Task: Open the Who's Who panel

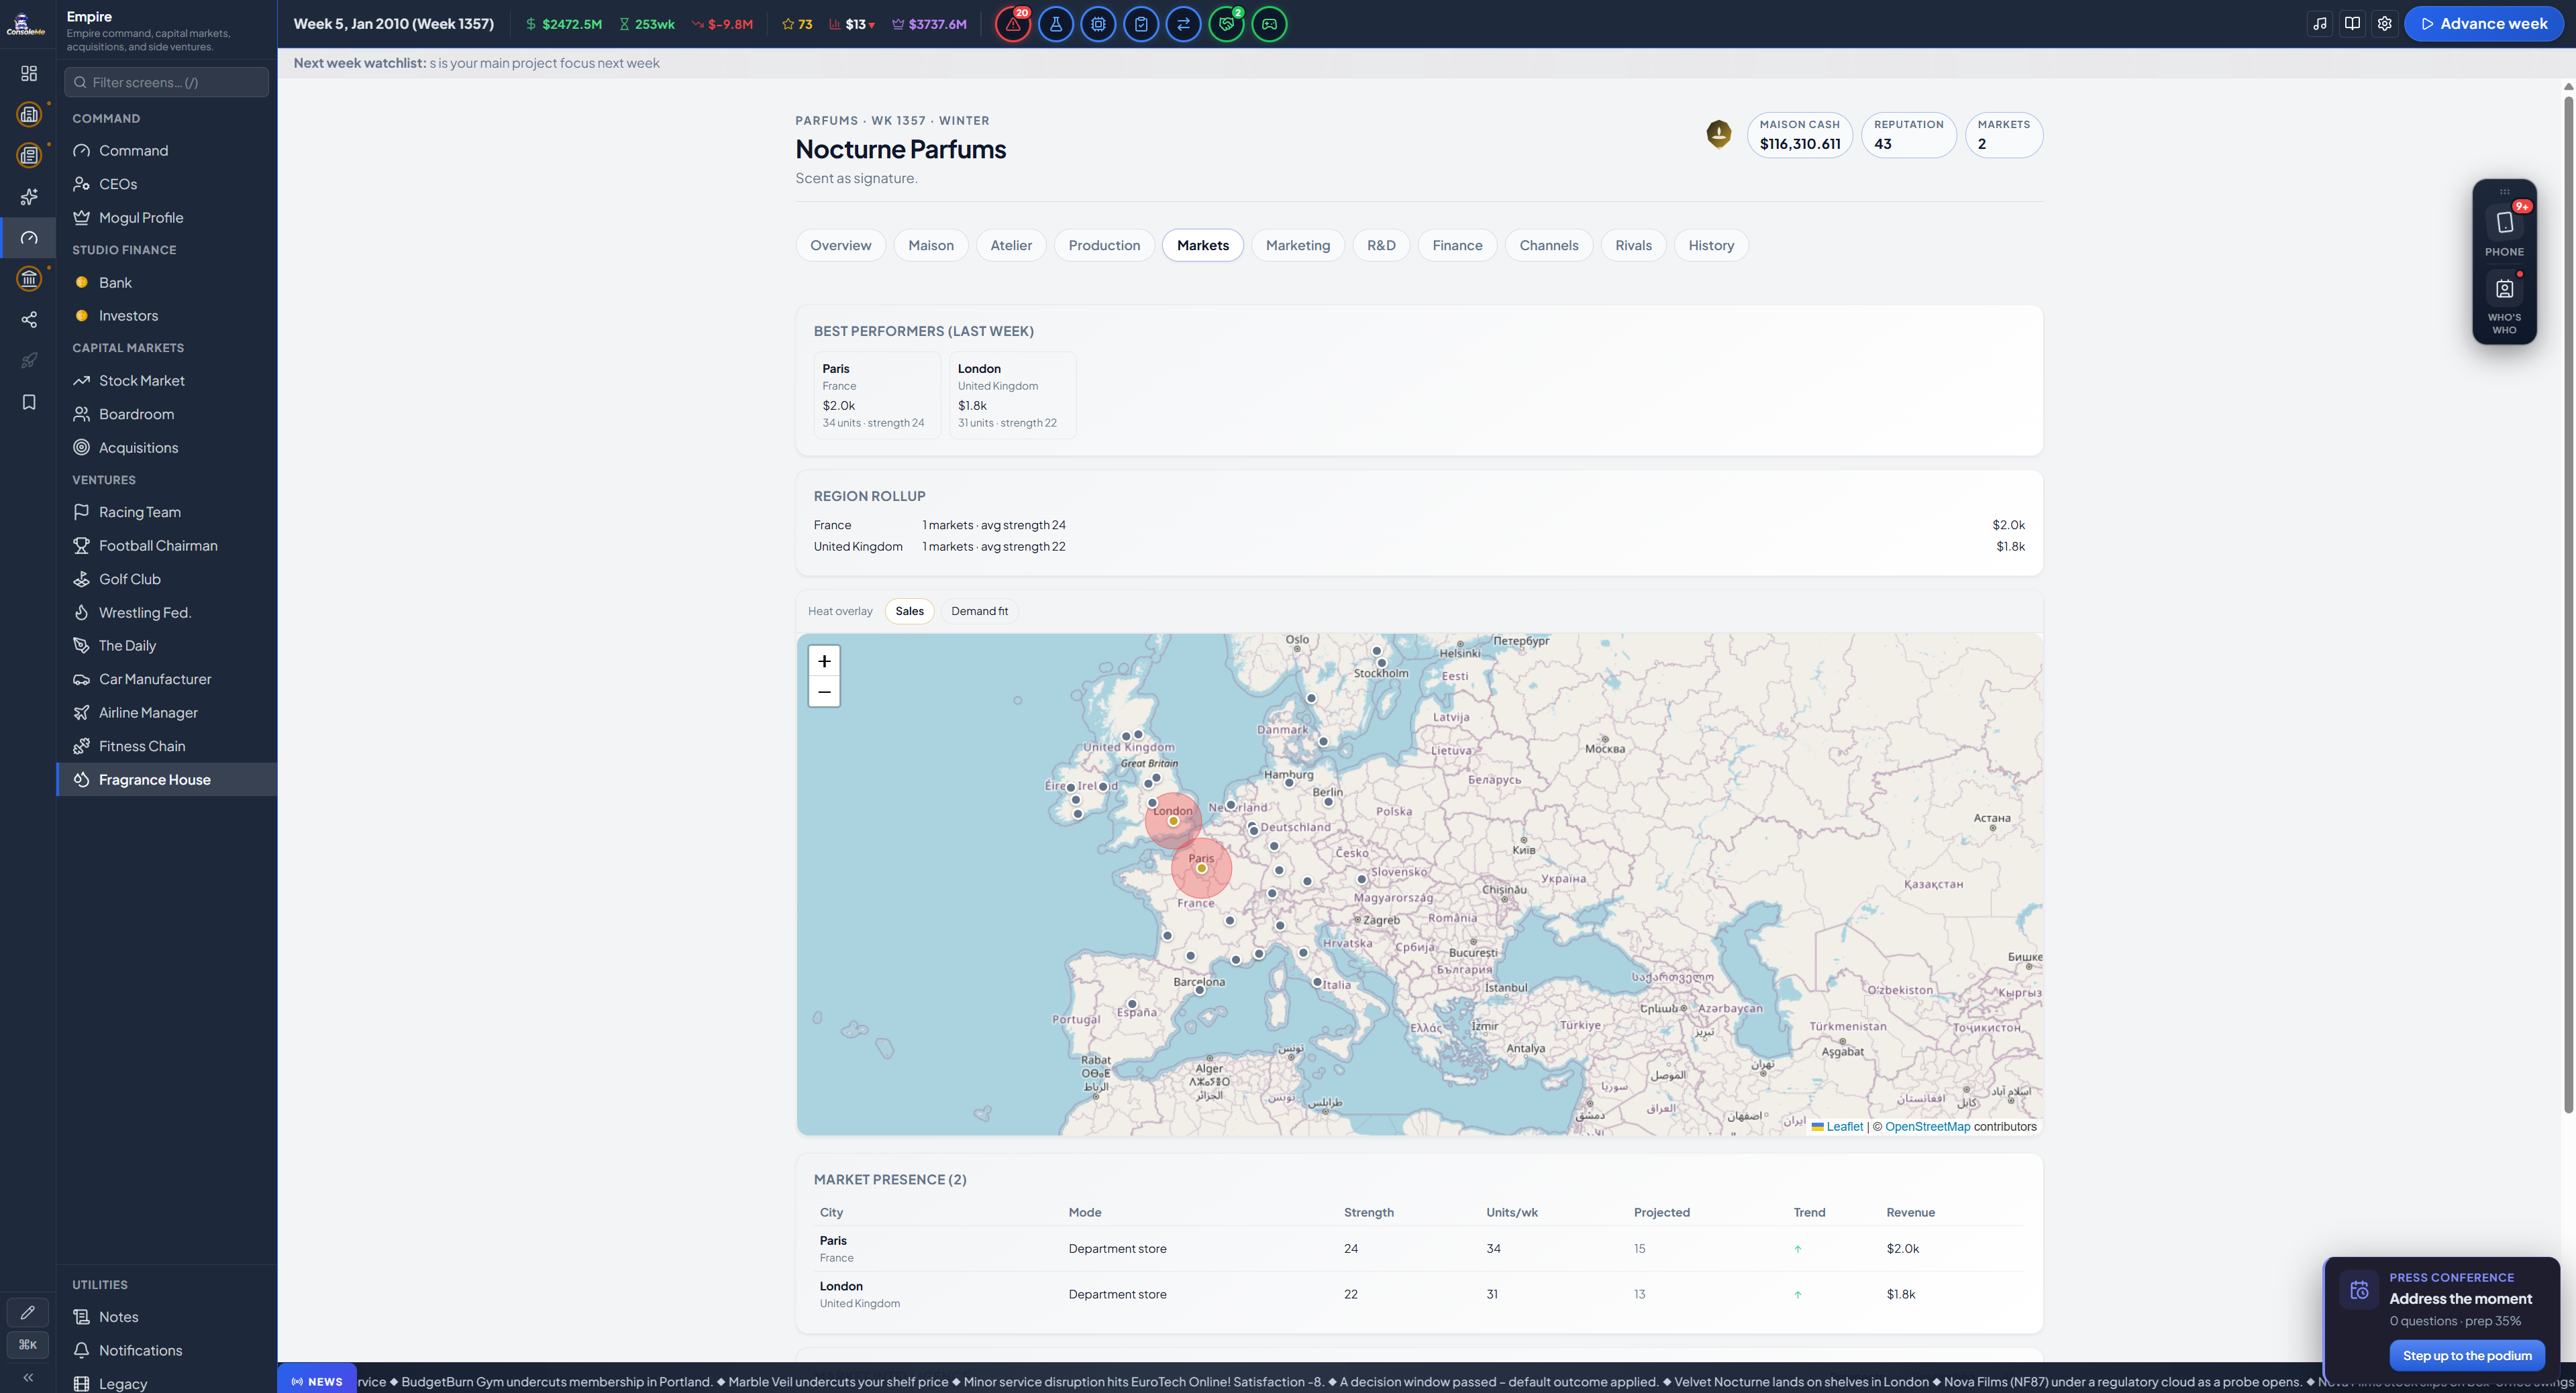Action: pyautogui.click(x=2504, y=304)
